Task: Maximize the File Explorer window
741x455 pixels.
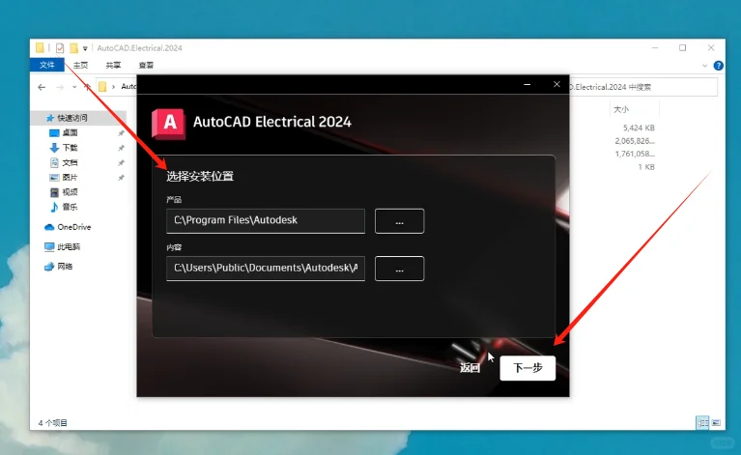Action: click(682, 47)
